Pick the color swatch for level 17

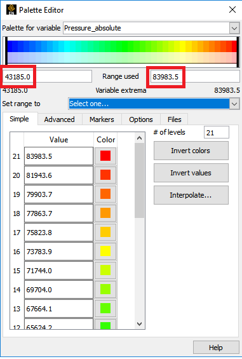coord(105,232)
